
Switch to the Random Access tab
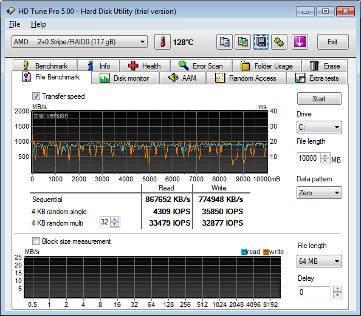tap(246, 78)
